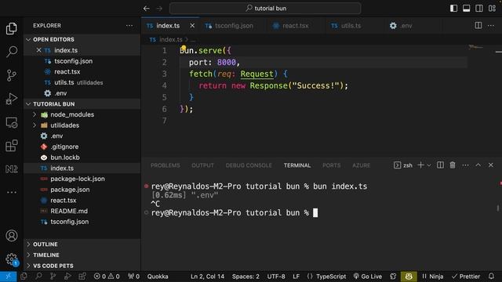This screenshot has height=282, width=502.
Task: Open Explorer Views and More Actions ellipsis
Action: tap(129, 26)
